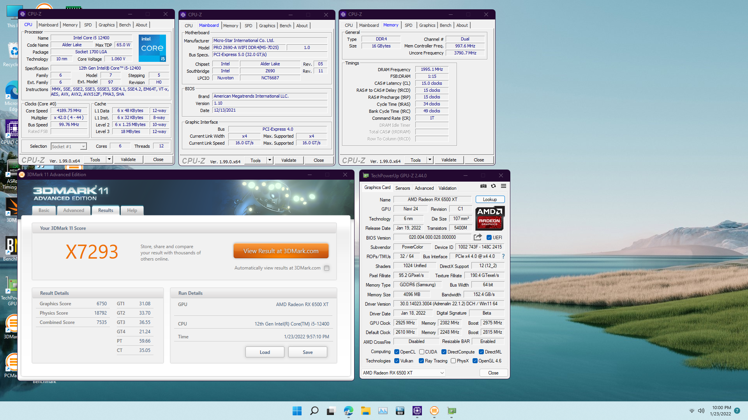This screenshot has width=748, height=420.
Task: Toggle the DirectML checkbox
Action: point(481,352)
